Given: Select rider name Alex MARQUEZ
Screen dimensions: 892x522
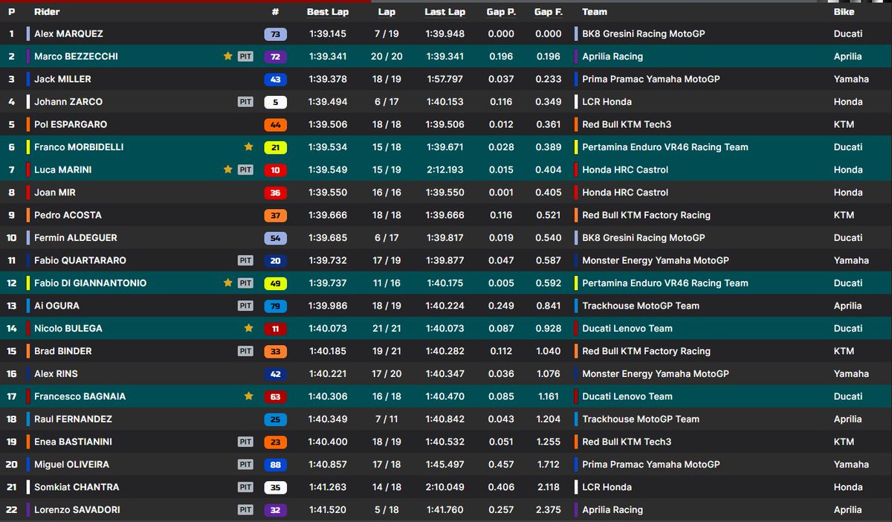Looking at the screenshot, I should pos(68,34).
